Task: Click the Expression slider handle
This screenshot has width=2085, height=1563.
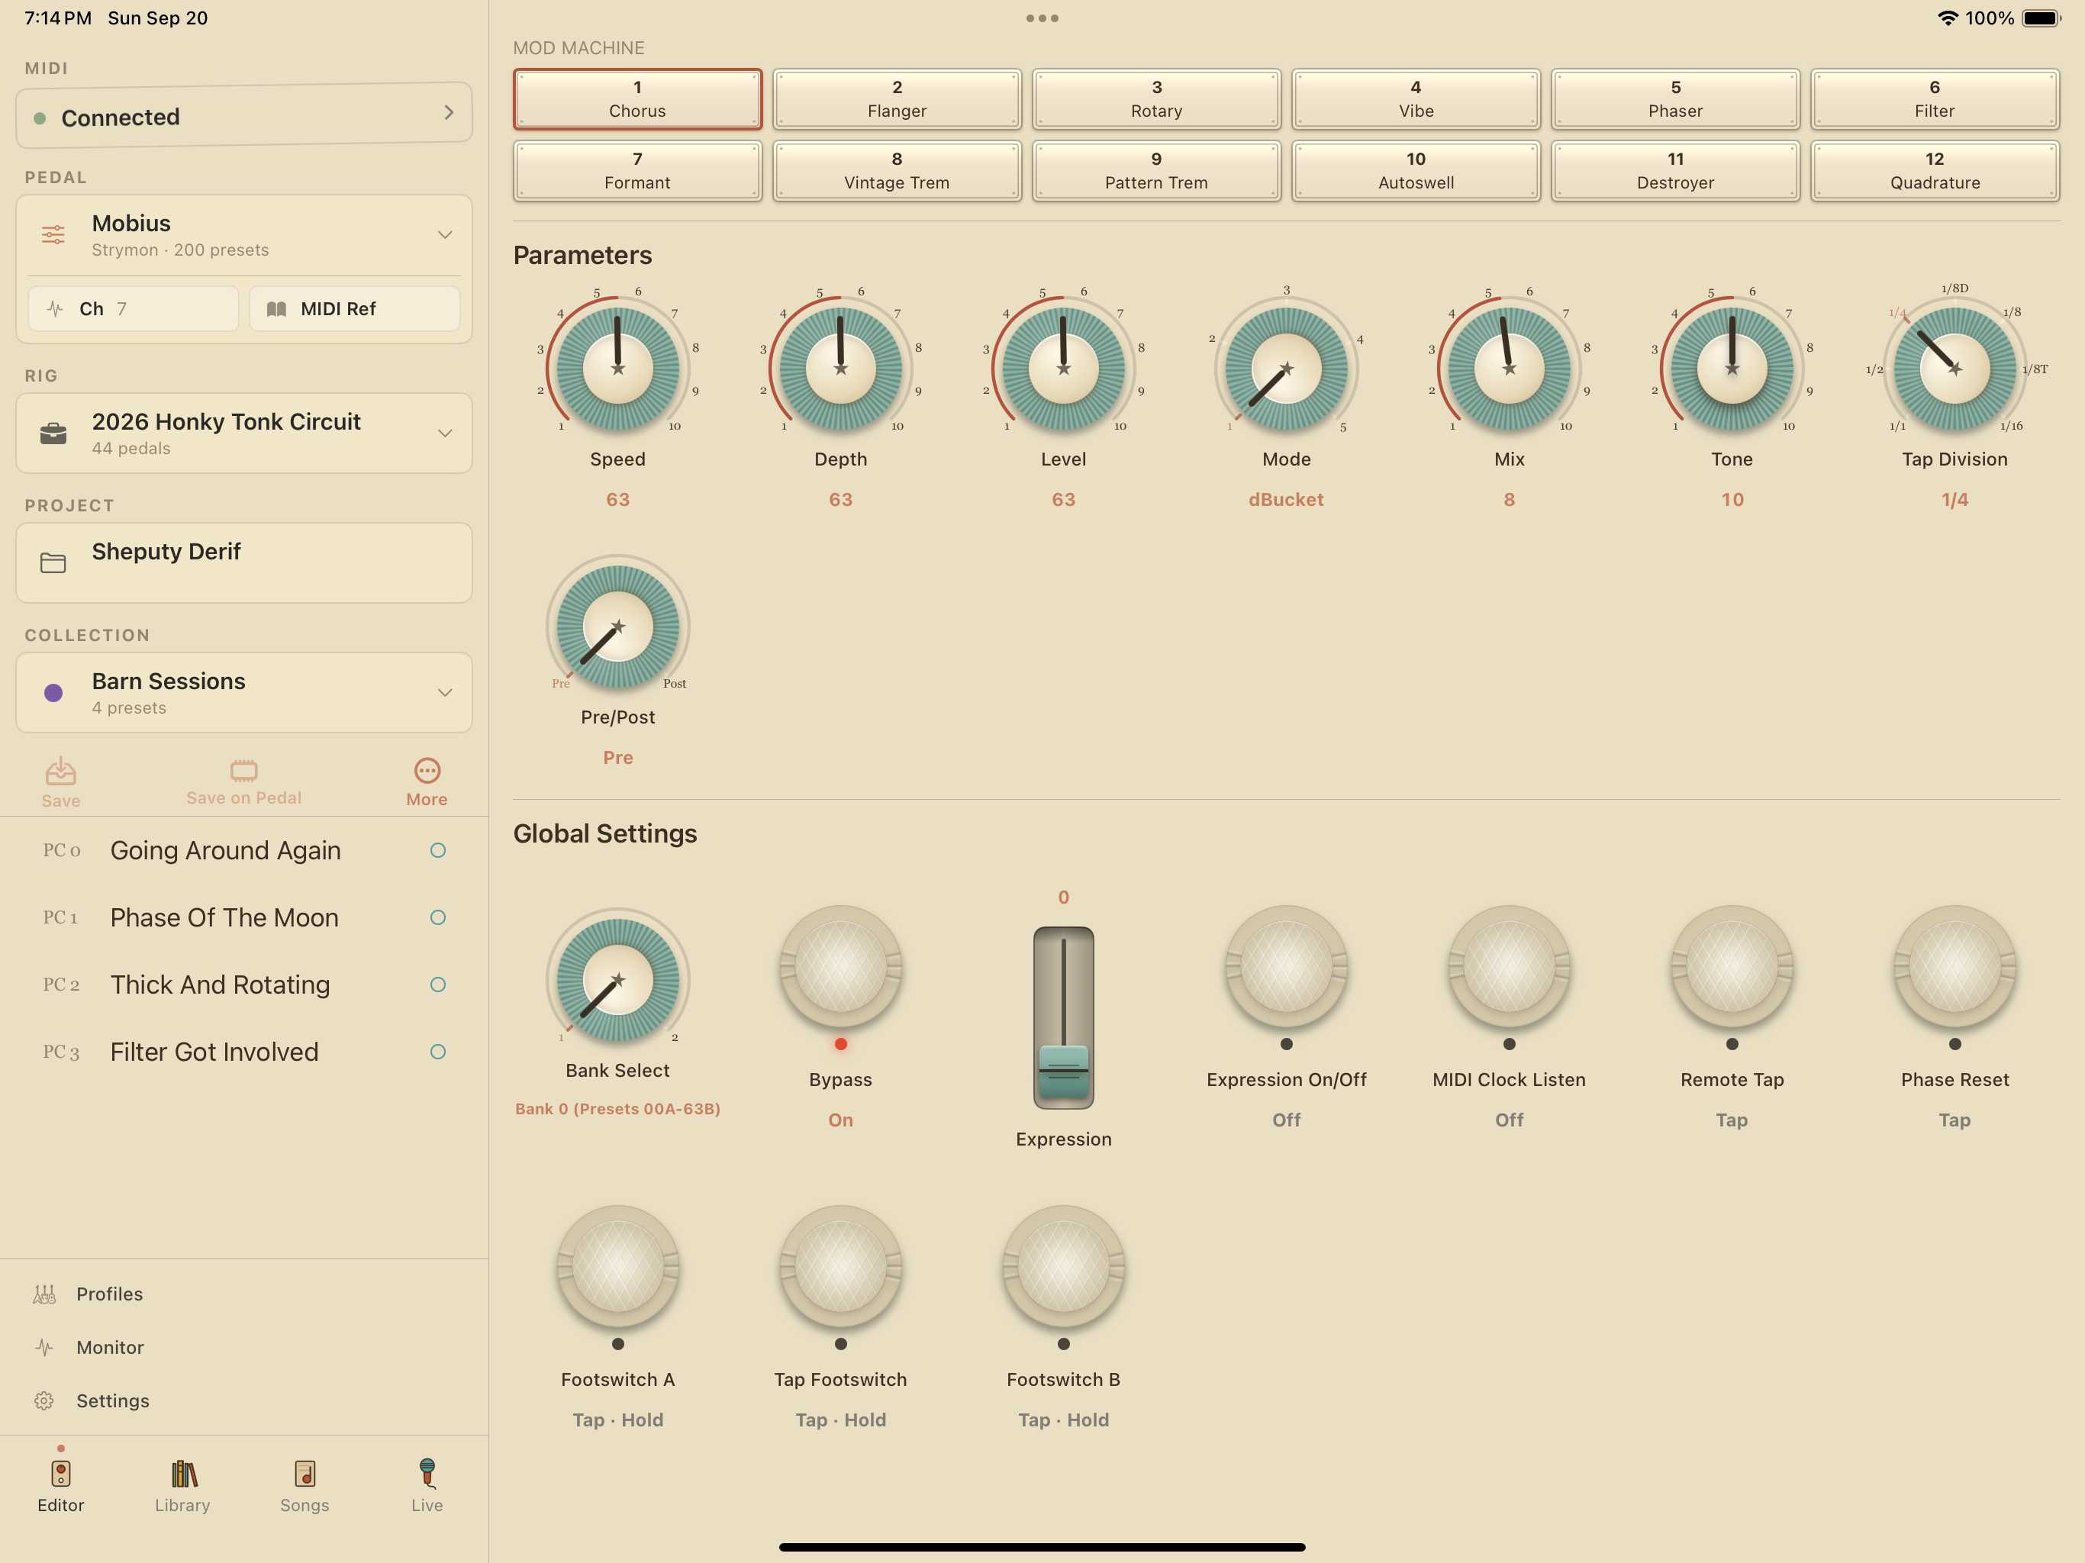Action: click(1063, 1070)
